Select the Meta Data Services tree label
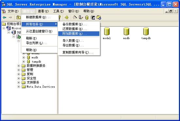This screenshot has height=121, width=180. point(41,87)
